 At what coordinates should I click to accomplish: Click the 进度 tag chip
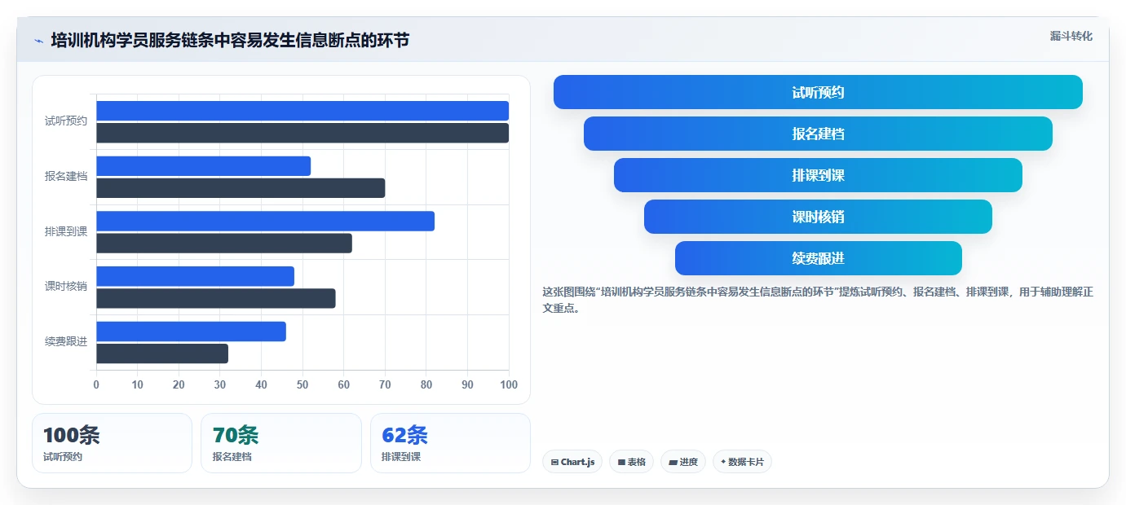coord(683,462)
